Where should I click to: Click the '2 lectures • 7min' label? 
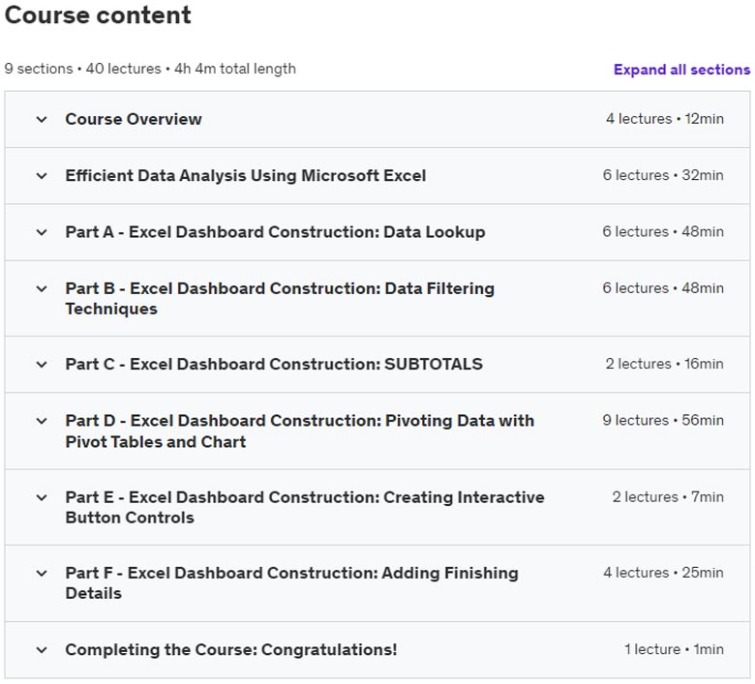[x=668, y=496]
